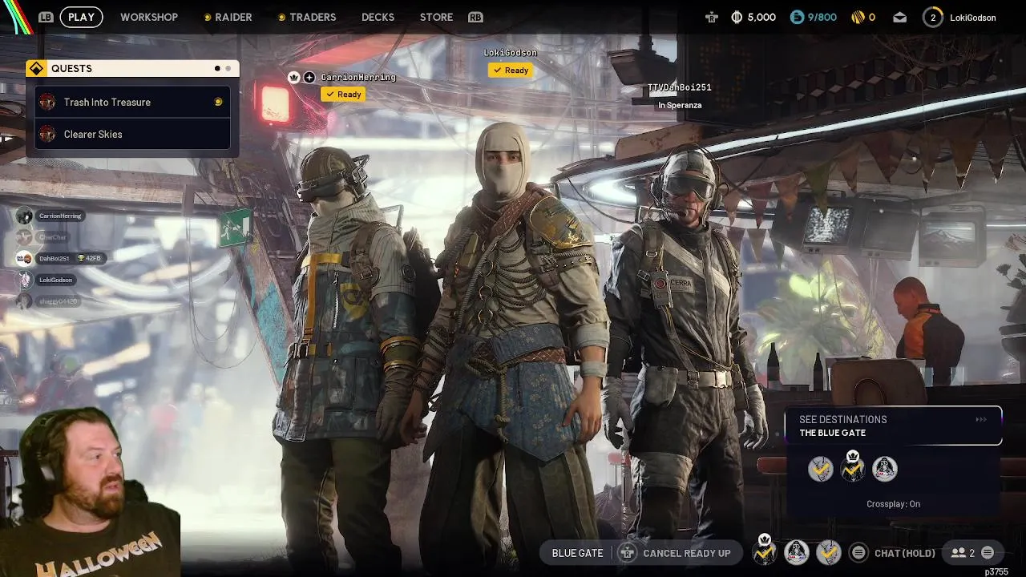This screenshot has width=1026, height=577.
Task: Open the social party icon showing 2
Action: (x=963, y=553)
